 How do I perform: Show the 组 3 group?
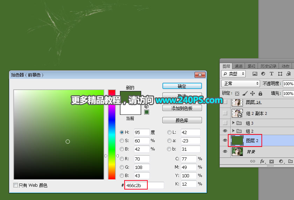click(x=225, y=123)
